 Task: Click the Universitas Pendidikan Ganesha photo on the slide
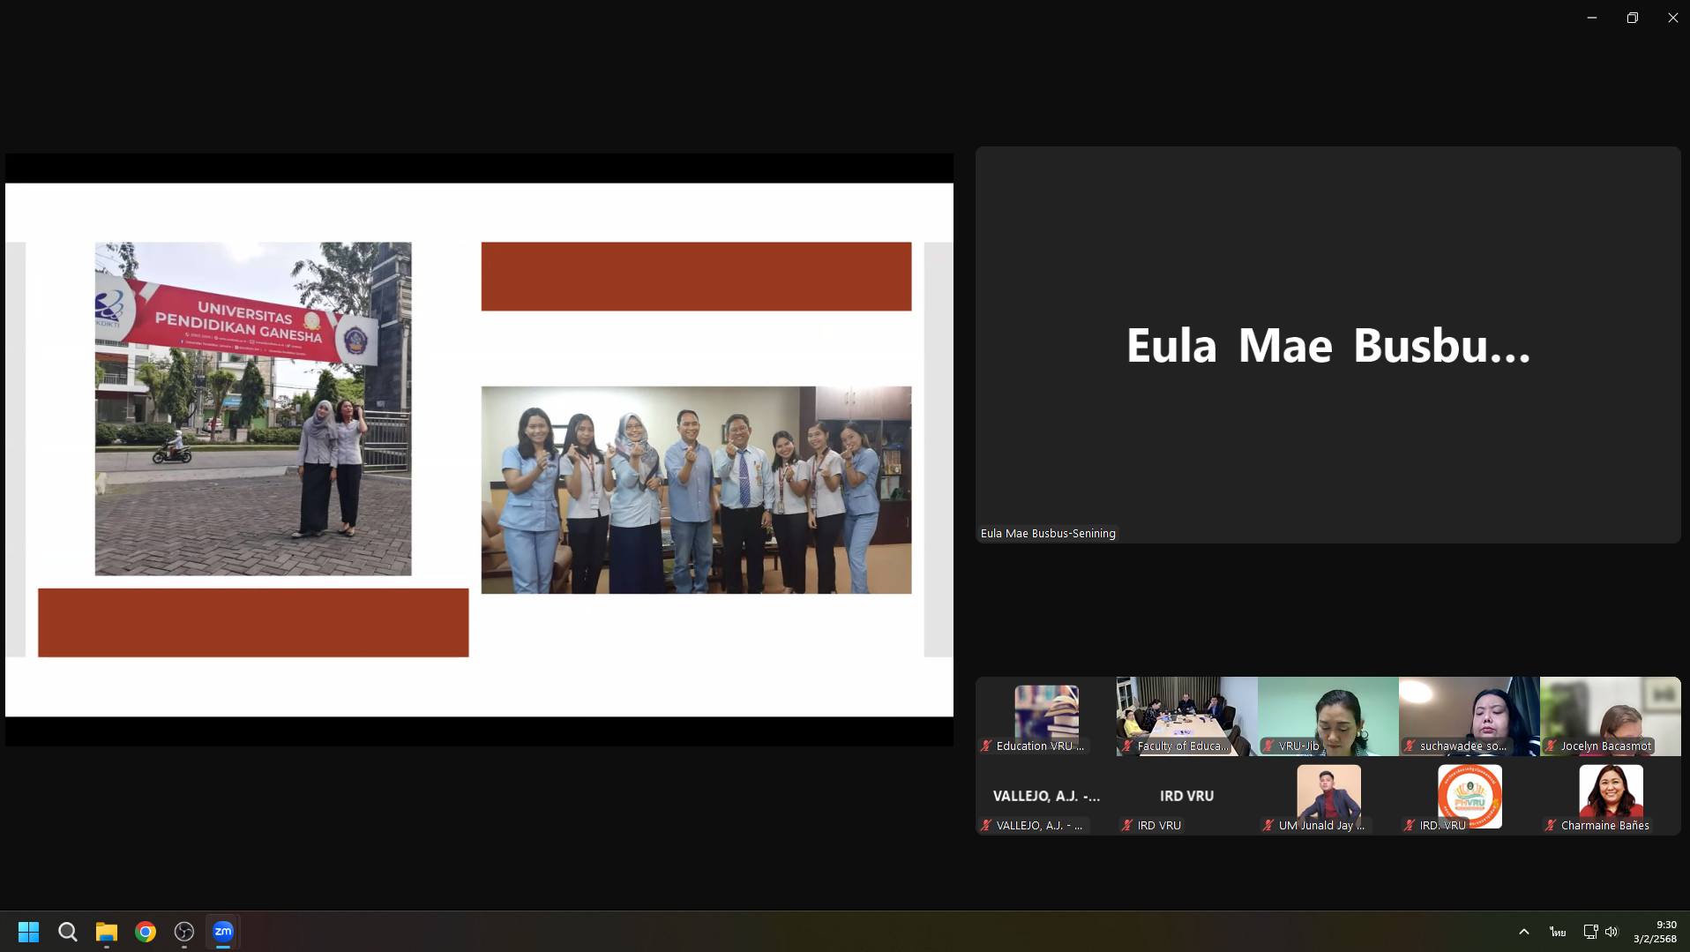[x=253, y=409]
